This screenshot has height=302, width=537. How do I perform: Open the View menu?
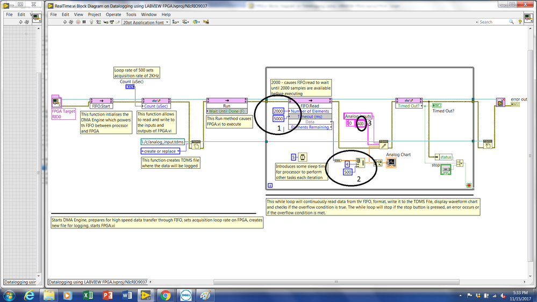tap(78, 15)
